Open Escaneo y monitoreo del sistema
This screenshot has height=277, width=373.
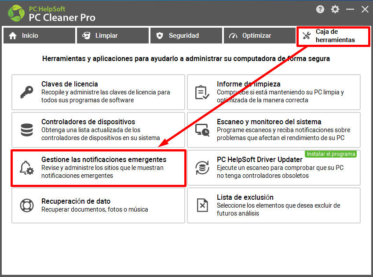click(x=274, y=130)
